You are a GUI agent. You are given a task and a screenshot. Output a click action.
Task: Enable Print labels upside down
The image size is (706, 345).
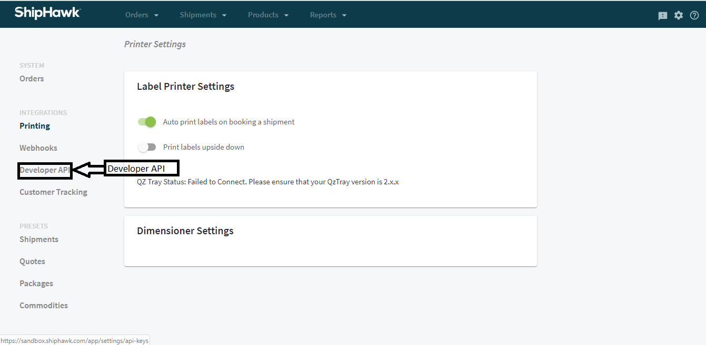tap(147, 147)
